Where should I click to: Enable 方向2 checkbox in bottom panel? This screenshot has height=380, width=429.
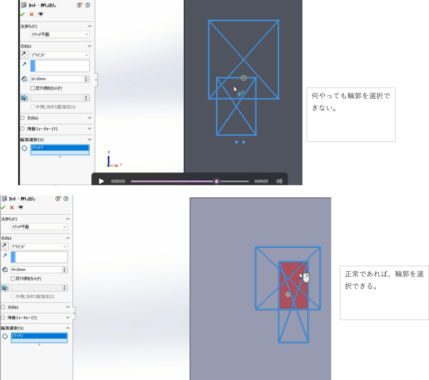[3, 307]
